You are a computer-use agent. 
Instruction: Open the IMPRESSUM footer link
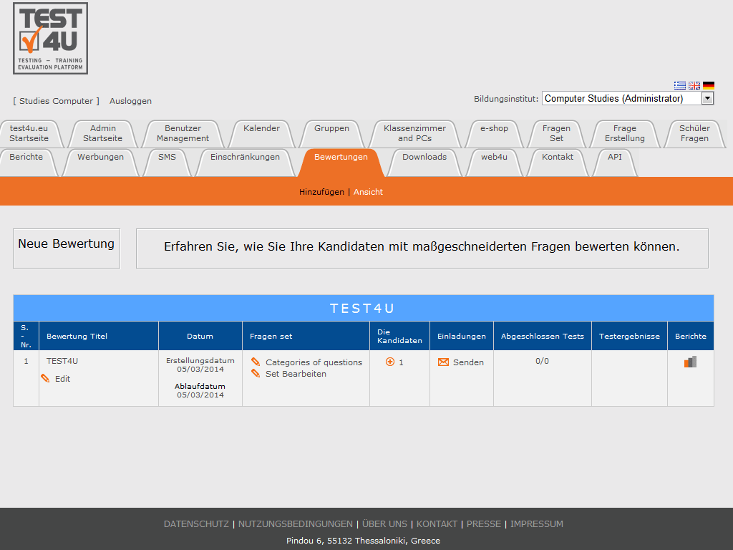(x=537, y=524)
